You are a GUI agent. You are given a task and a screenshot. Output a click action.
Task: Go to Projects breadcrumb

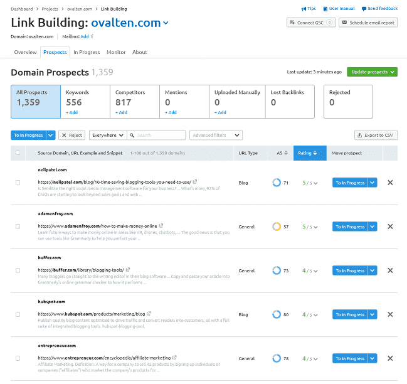[50, 9]
